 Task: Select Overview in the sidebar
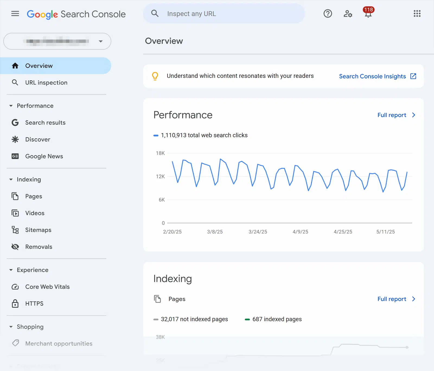[x=56, y=66]
